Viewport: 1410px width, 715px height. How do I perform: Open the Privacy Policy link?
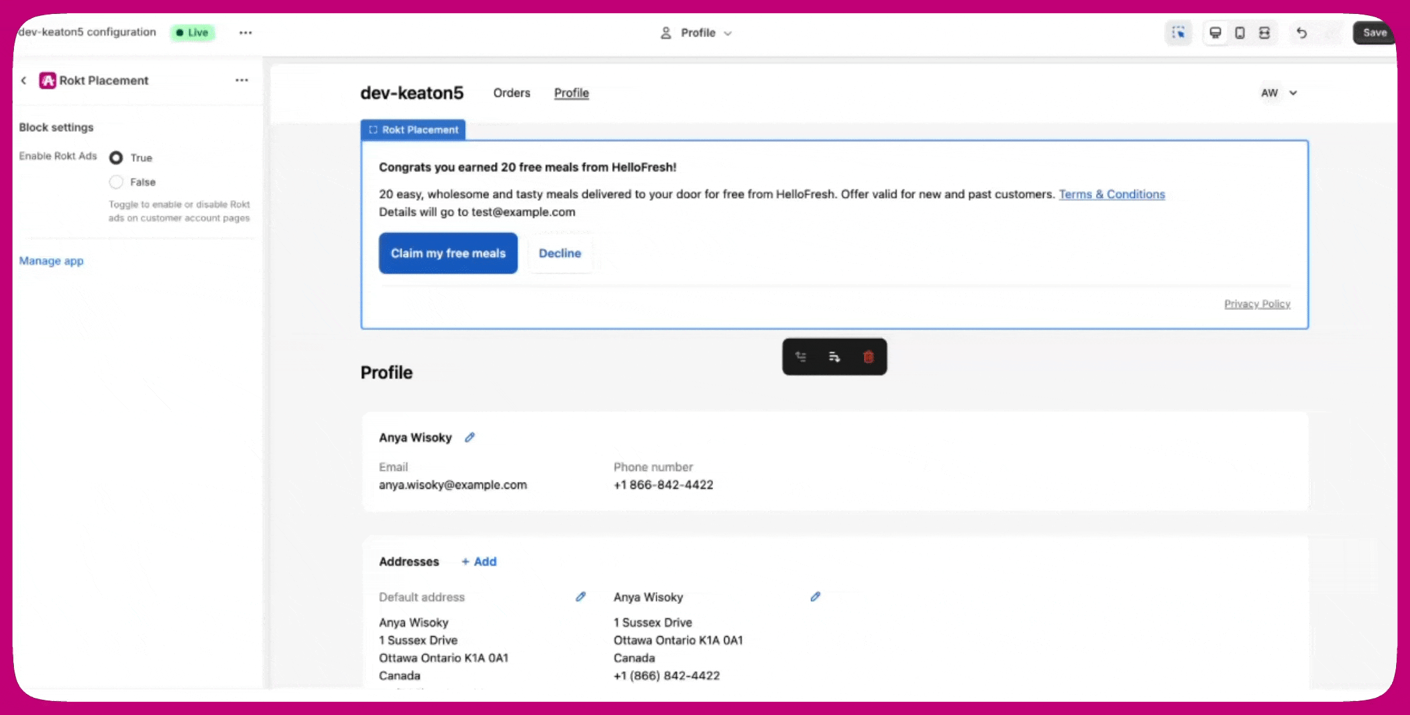1257,304
